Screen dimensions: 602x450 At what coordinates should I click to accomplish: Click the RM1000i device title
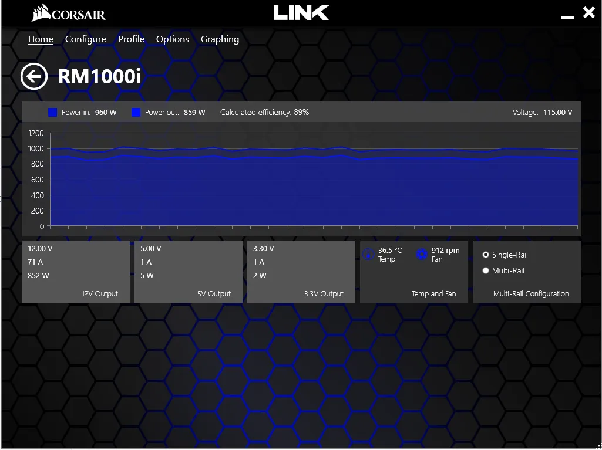point(100,76)
